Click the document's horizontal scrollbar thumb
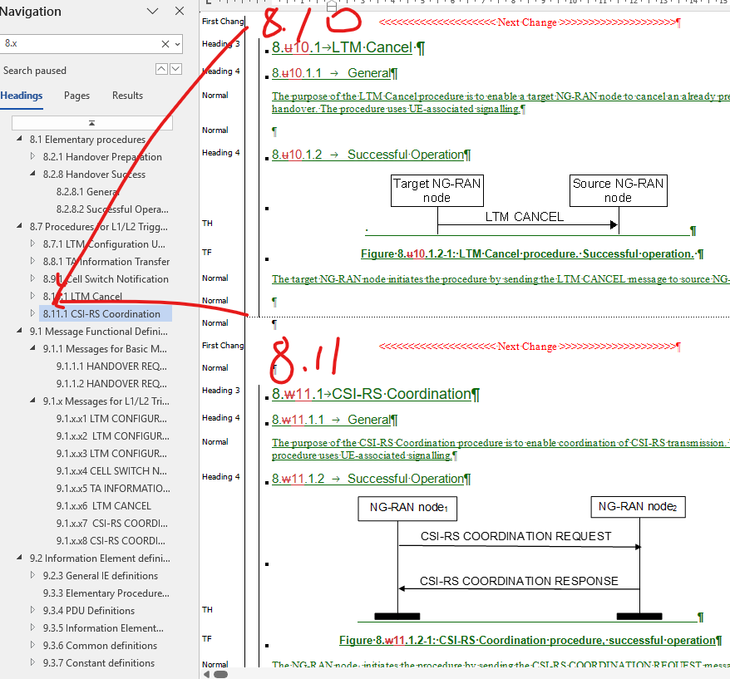This screenshot has height=679, width=730. point(220,674)
